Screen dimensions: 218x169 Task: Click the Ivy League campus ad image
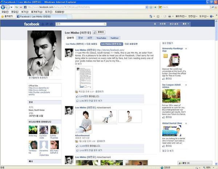[x=171, y=96]
